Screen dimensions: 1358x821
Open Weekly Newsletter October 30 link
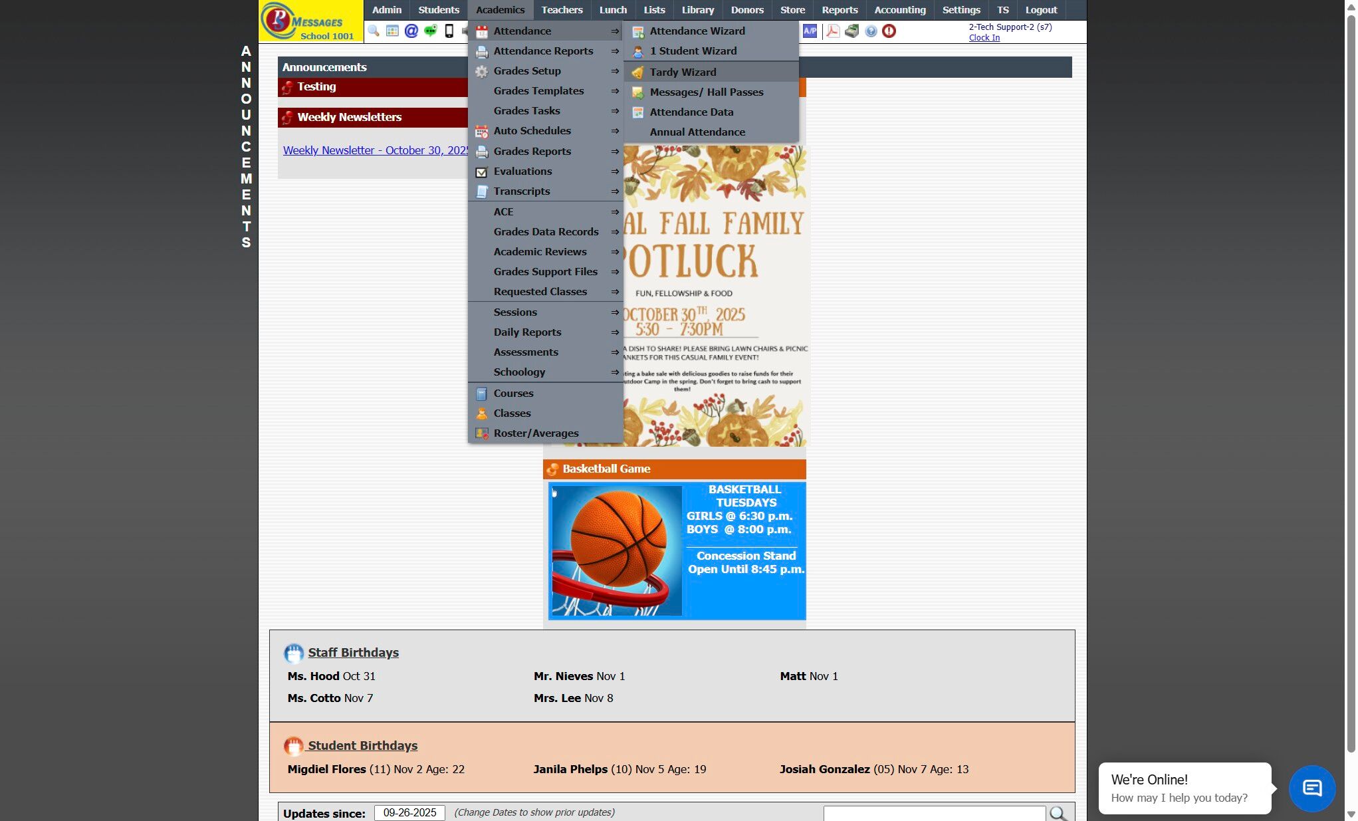pyautogui.click(x=376, y=150)
